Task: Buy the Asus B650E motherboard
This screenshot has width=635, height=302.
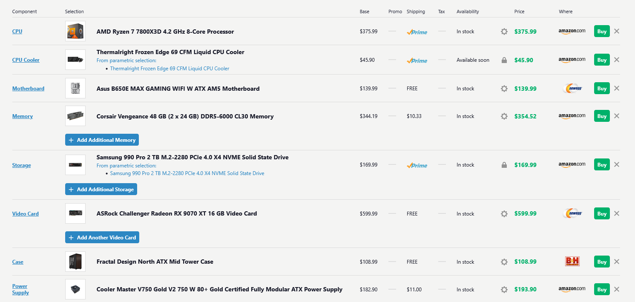Action: pyautogui.click(x=602, y=88)
